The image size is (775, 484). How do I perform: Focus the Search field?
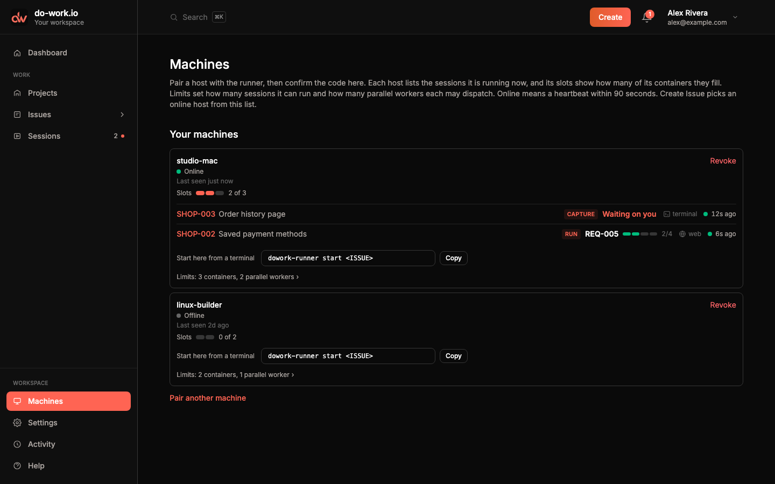point(198,17)
